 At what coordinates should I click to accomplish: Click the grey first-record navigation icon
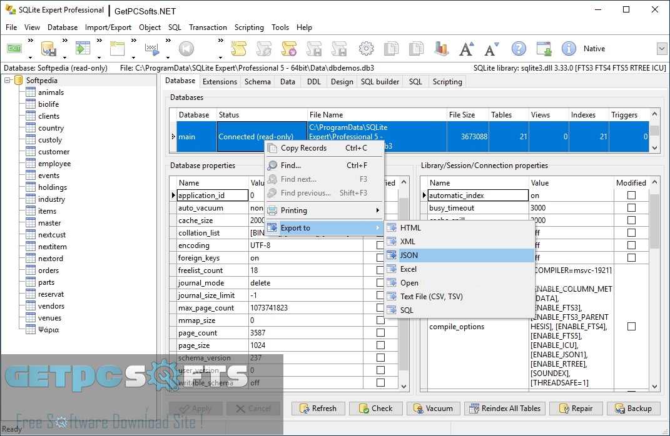point(186,49)
